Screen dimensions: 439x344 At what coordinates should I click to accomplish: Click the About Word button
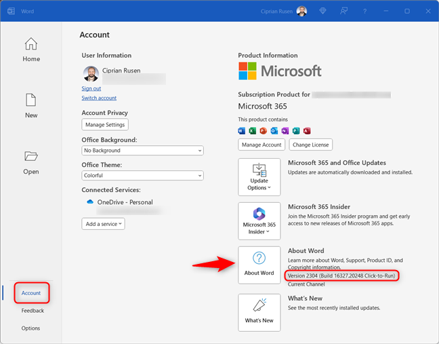click(x=259, y=265)
